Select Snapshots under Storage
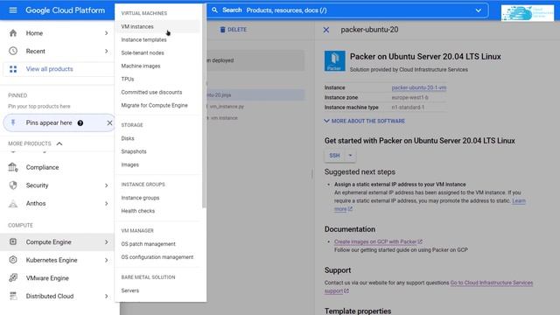 click(x=134, y=151)
